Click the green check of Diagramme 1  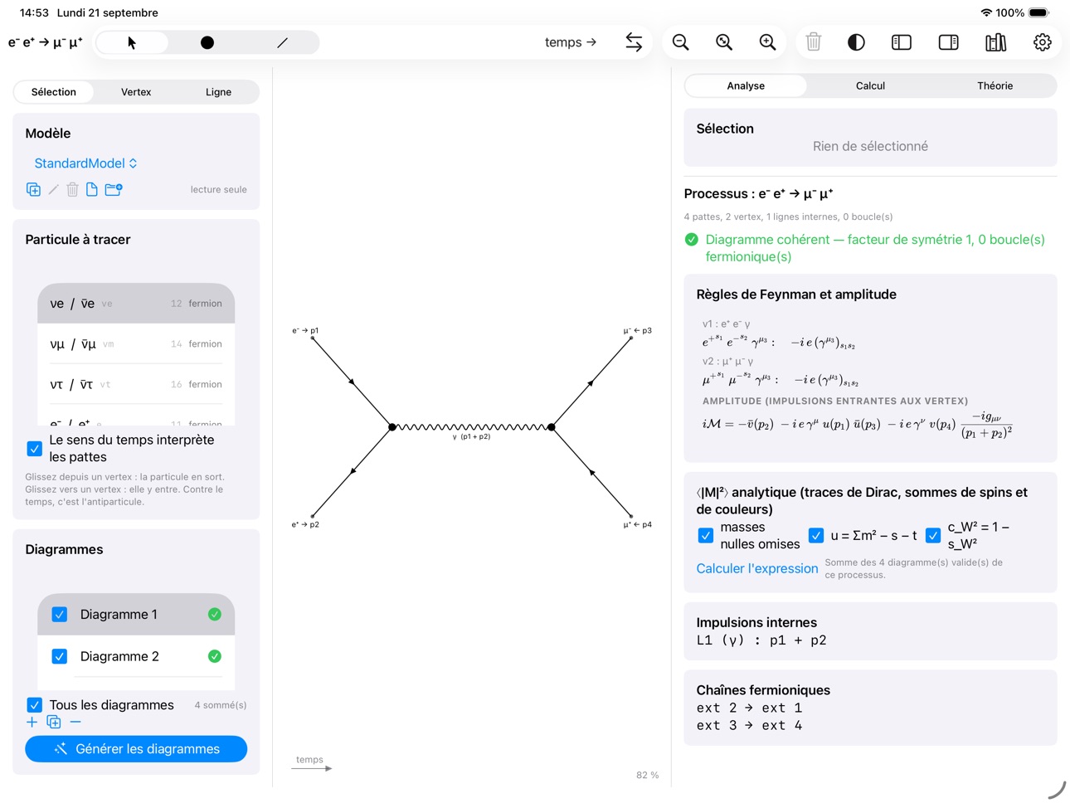point(215,615)
